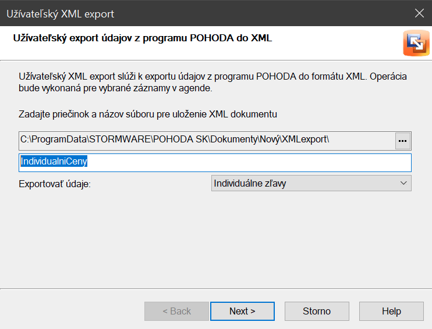Click the Exportovať údaje label

point(55,184)
